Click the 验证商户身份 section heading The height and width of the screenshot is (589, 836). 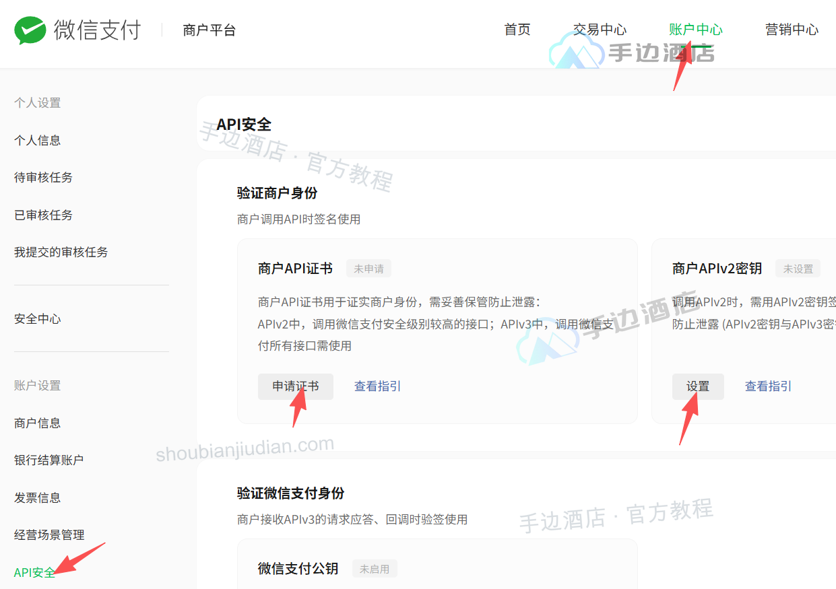tap(278, 193)
